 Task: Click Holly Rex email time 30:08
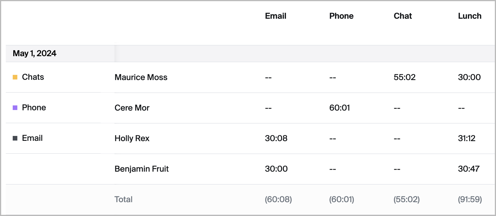[276, 138]
